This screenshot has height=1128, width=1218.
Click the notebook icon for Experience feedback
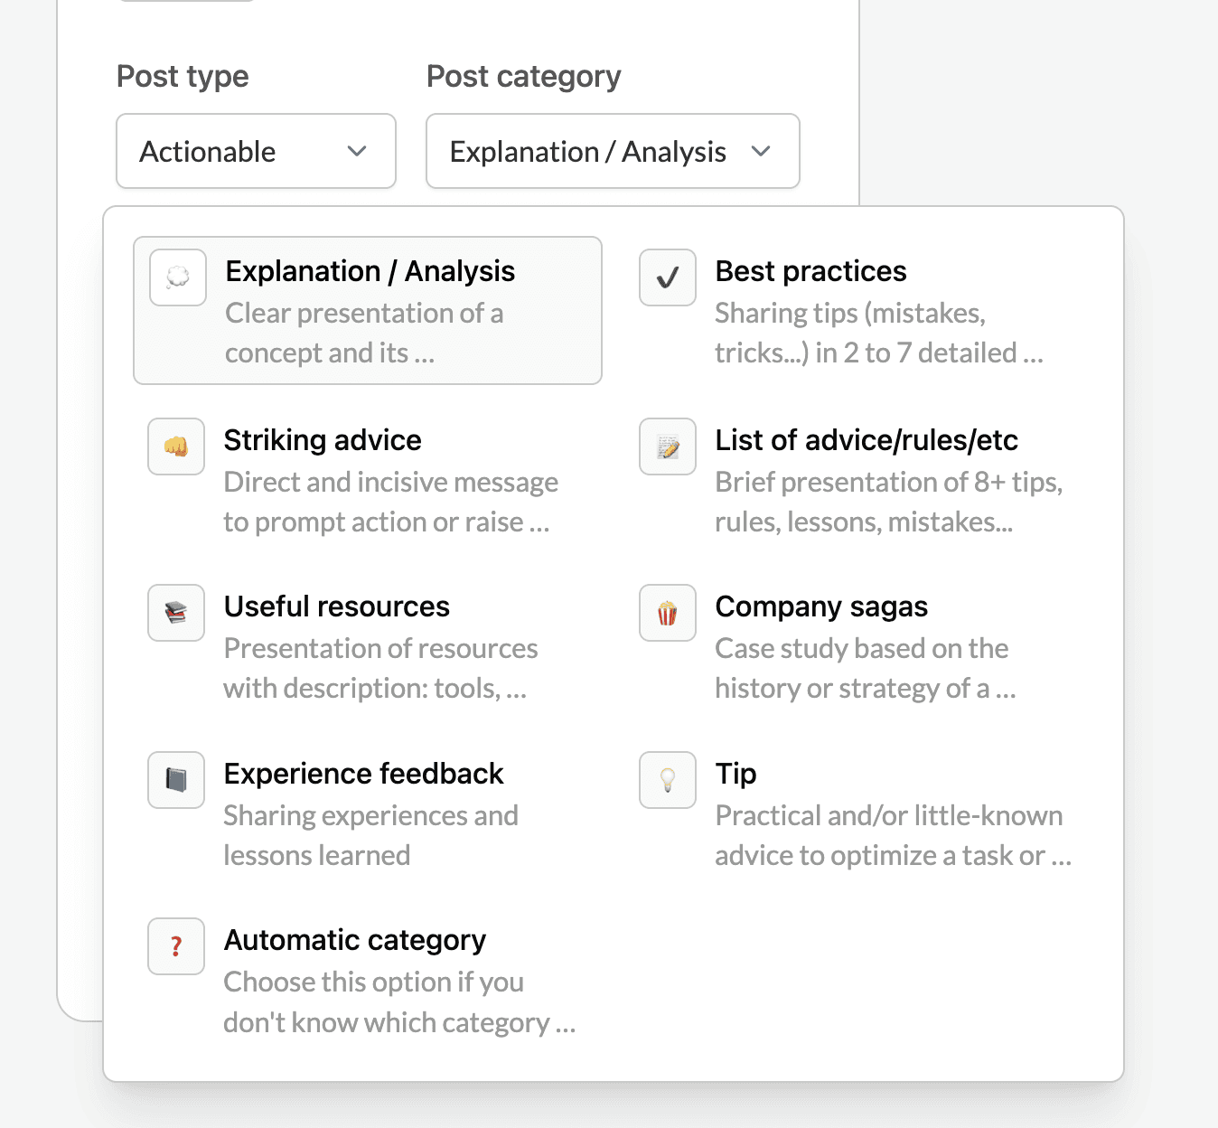(176, 780)
